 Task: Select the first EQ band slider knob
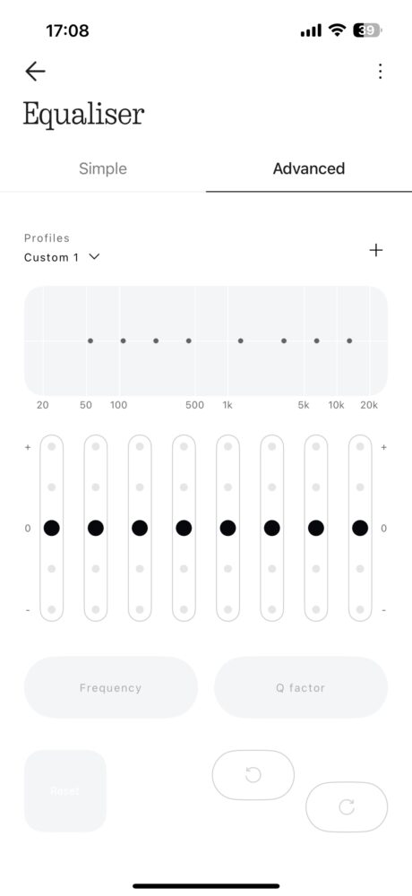(x=51, y=528)
